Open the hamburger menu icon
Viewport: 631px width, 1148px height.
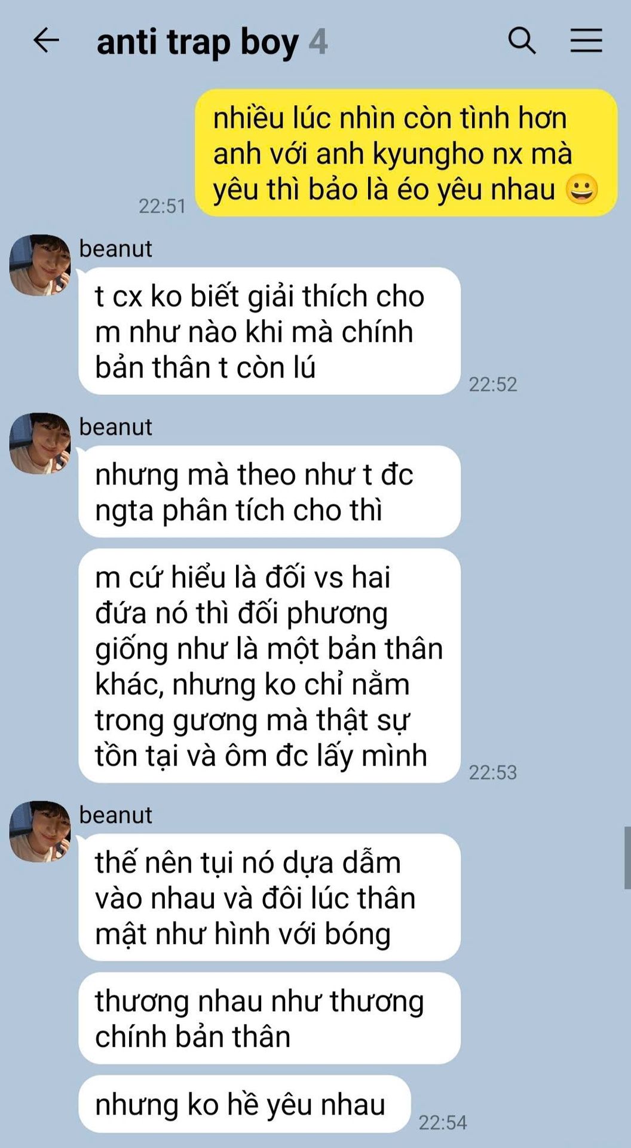(x=586, y=41)
